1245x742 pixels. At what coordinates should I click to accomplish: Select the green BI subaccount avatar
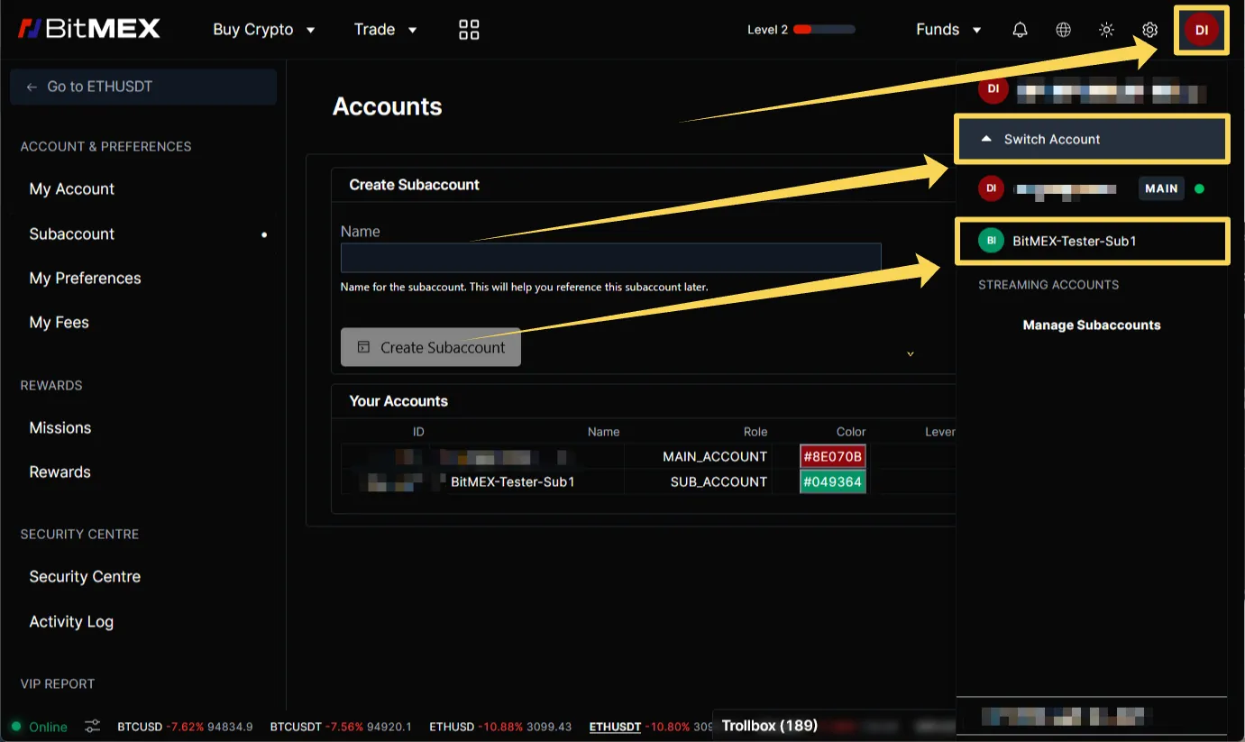[991, 241]
